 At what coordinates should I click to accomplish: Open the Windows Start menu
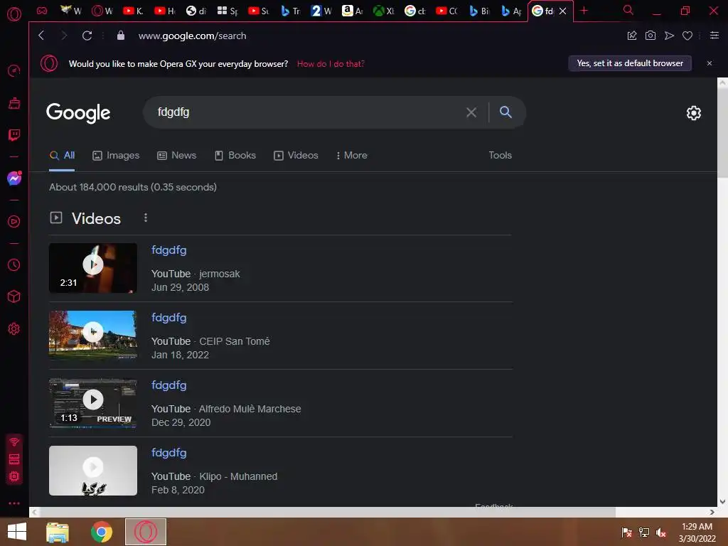17,532
